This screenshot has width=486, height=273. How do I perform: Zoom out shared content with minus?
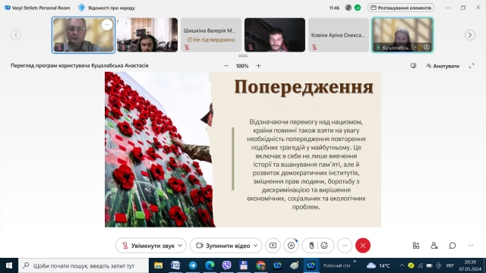coord(226,66)
